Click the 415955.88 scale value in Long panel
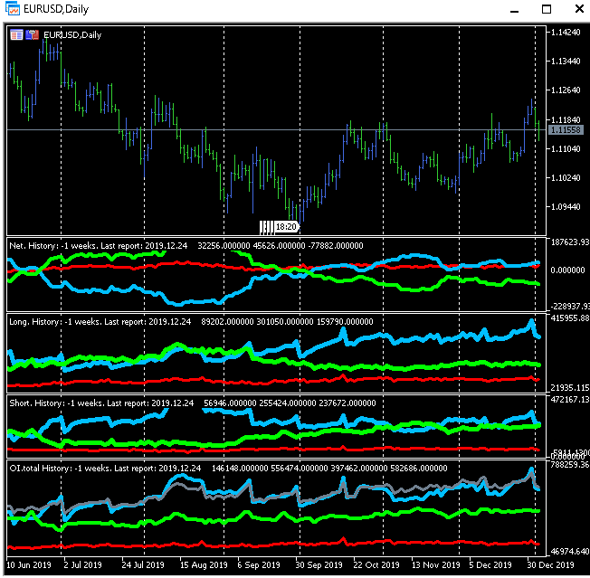Screen dimensions: 590x578 (x=570, y=318)
